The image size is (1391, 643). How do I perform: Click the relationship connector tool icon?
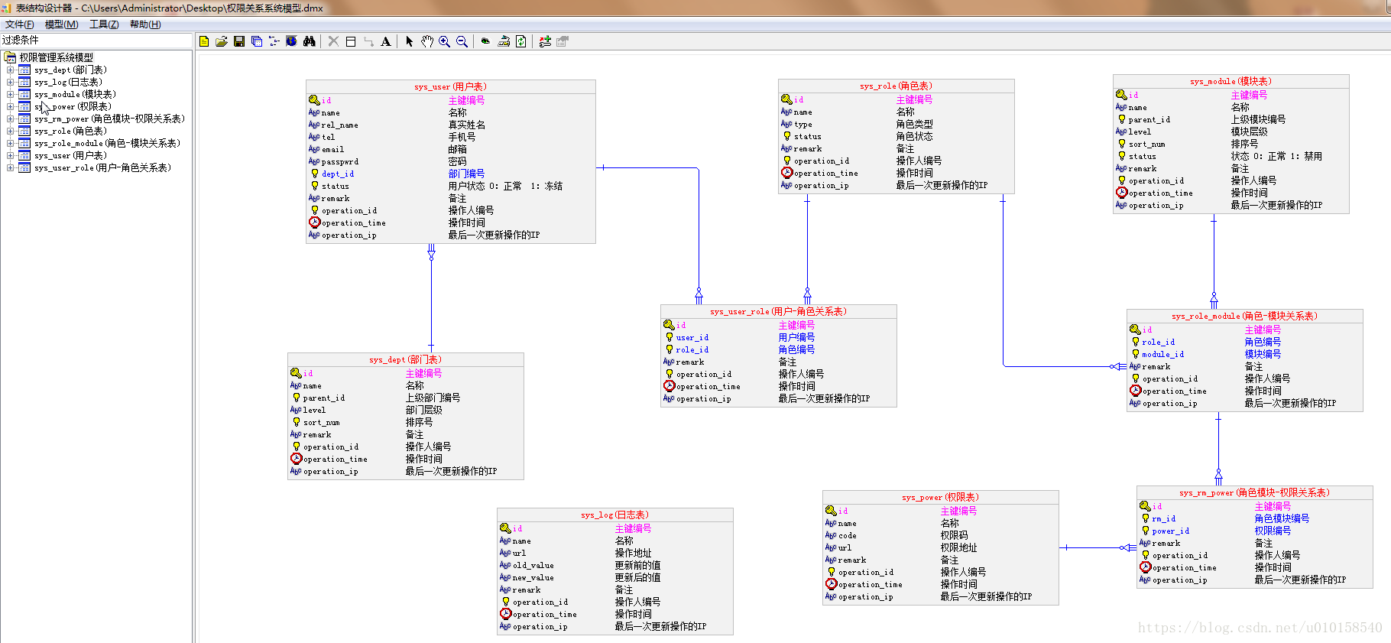click(368, 41)
